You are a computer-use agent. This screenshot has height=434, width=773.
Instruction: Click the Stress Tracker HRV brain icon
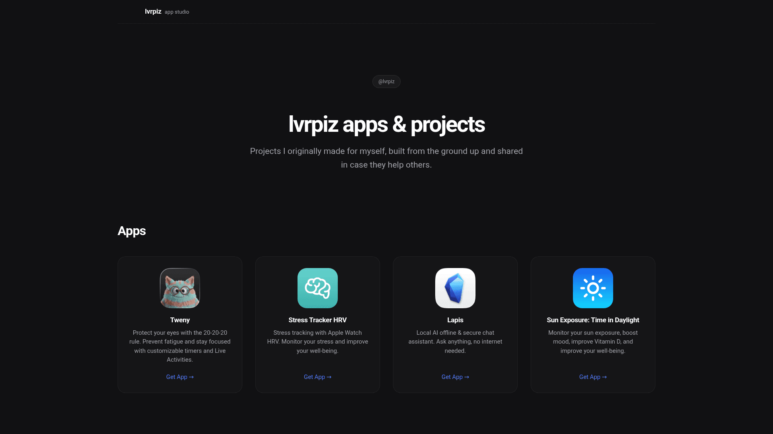click(318, 288)
